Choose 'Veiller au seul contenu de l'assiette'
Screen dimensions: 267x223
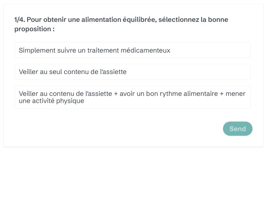(x=132, y=71)
